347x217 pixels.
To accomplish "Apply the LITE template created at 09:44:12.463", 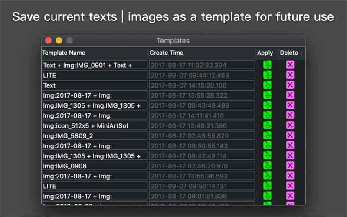I will coord(267,75).
